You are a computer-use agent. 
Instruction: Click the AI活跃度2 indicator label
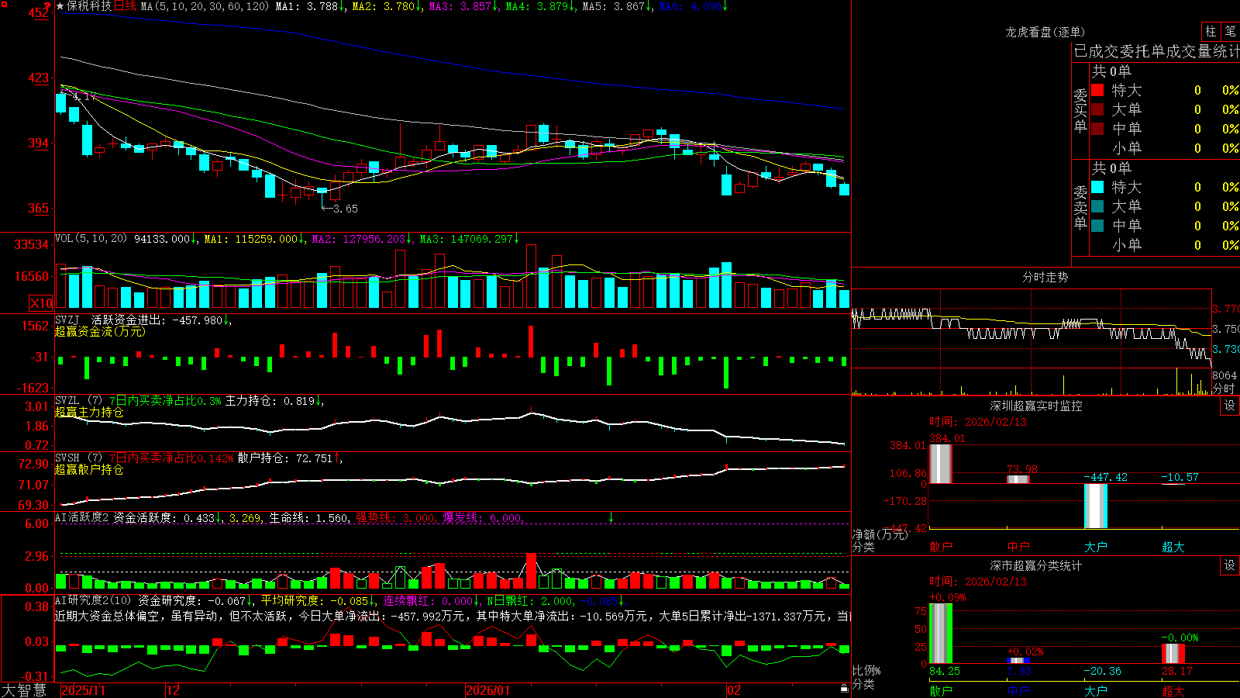(82, 518)
